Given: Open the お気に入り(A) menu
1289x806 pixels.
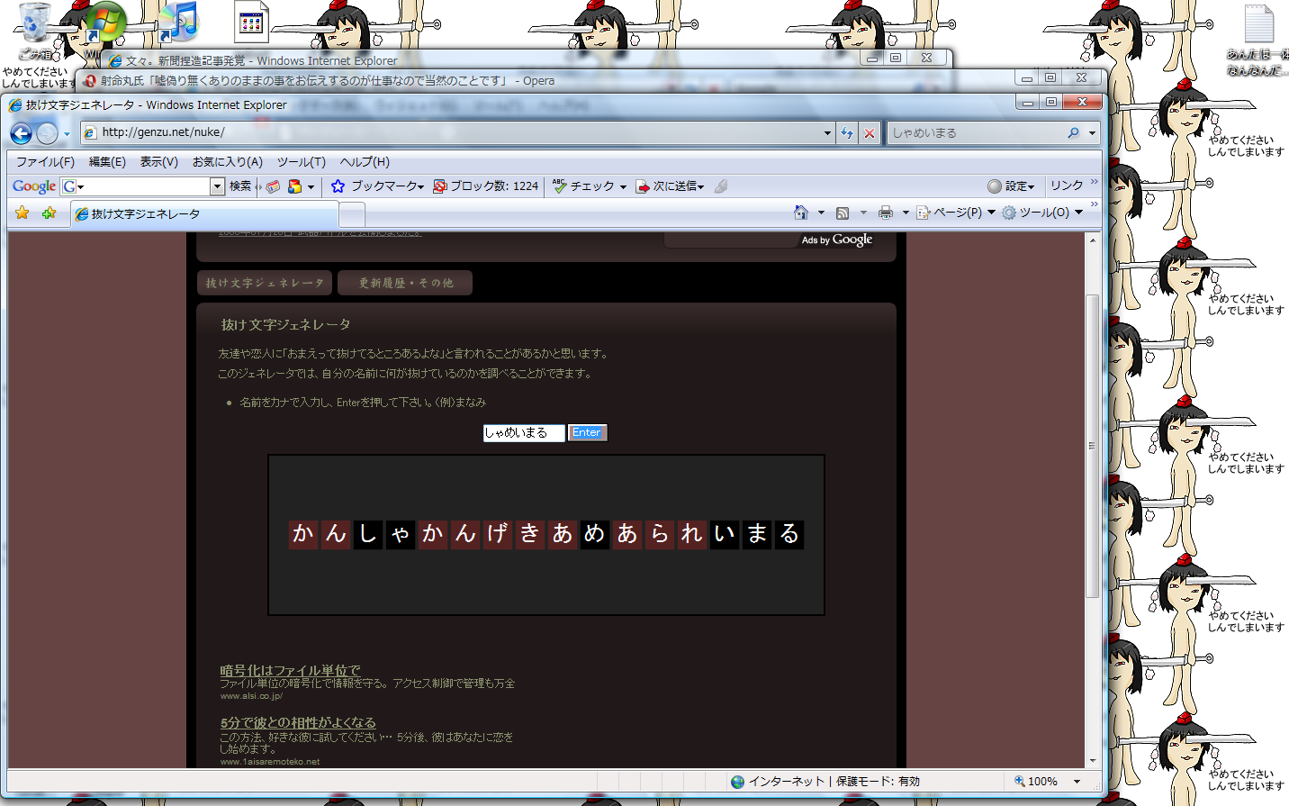Looking at the screenshot, I should click(228, 162).
